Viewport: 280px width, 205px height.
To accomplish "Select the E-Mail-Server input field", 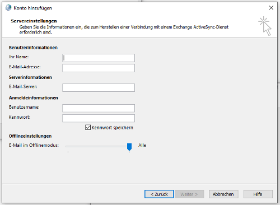I will pos(99,87).
